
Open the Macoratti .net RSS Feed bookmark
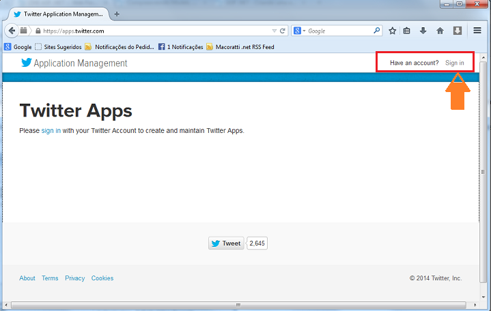click(240, 47)
